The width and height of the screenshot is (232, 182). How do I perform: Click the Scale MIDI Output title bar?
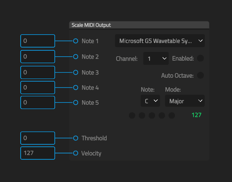tap(139, 25)
